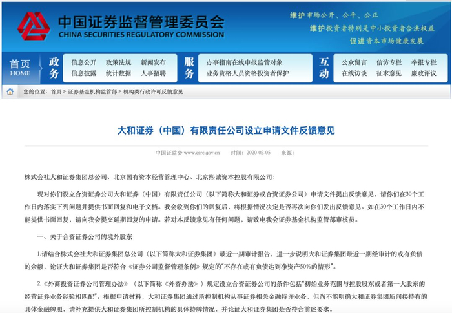This screenshot has width=452, height=313.
Task: Go to 在线申报 service link
Action: (245, 62)
